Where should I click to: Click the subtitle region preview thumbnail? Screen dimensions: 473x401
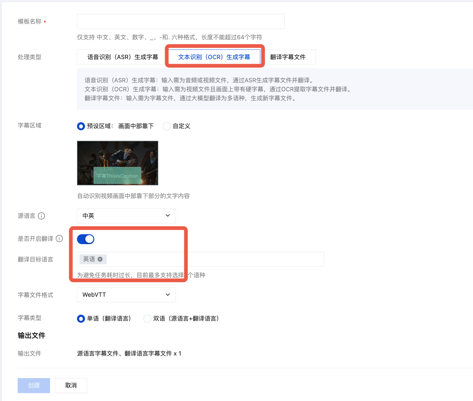[117, 163]
